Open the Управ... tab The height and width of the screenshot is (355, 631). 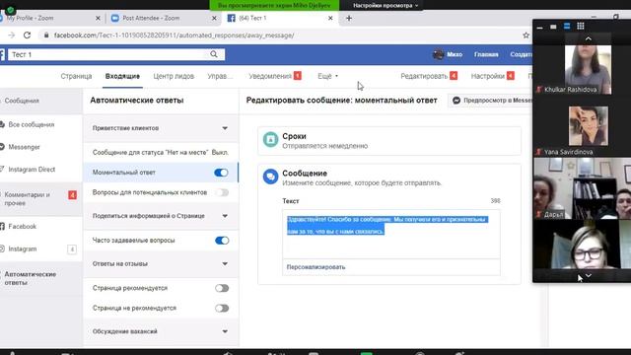[220, 76]
